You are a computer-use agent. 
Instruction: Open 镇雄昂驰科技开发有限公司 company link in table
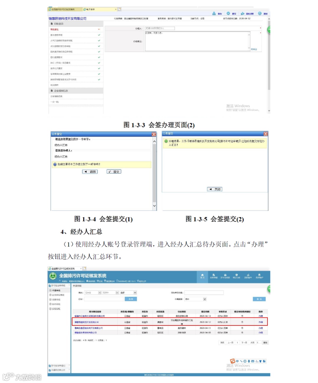[x=87, y=322]
